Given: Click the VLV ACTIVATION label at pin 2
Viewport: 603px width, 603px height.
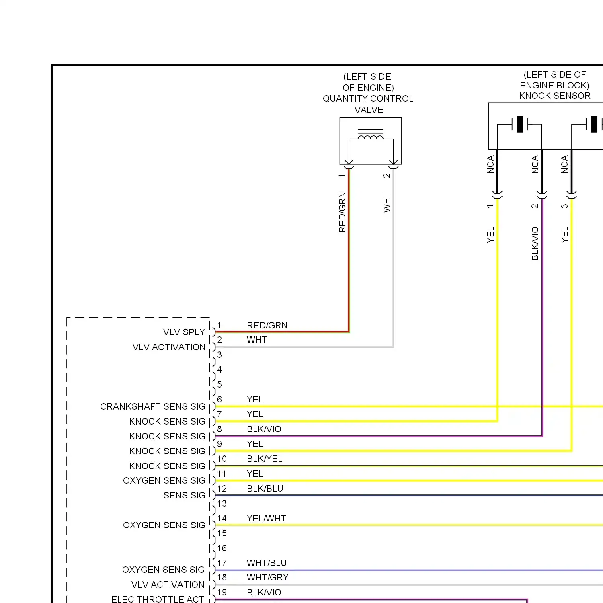Looking at the screenshot, I should point(169,347).
